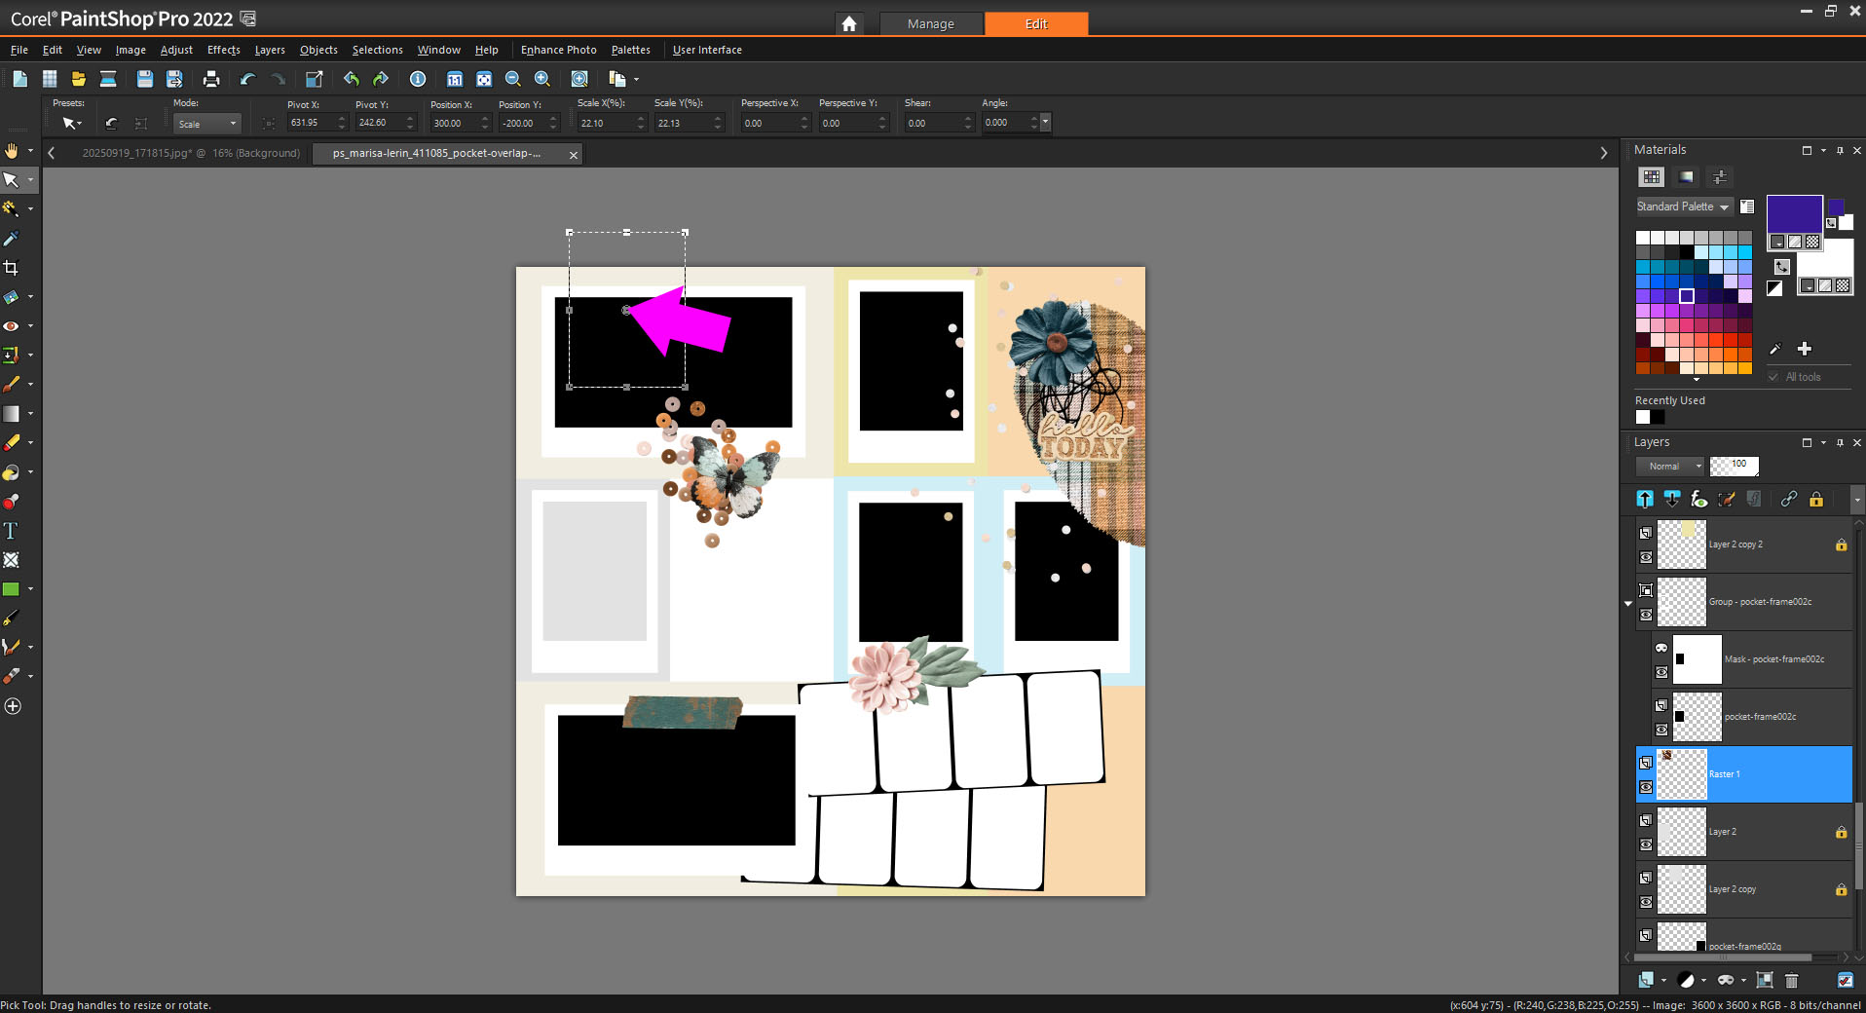Click the purple foreground color swatch
This screenshot has width=1866, height=1013.
(x=1793, y=213)
